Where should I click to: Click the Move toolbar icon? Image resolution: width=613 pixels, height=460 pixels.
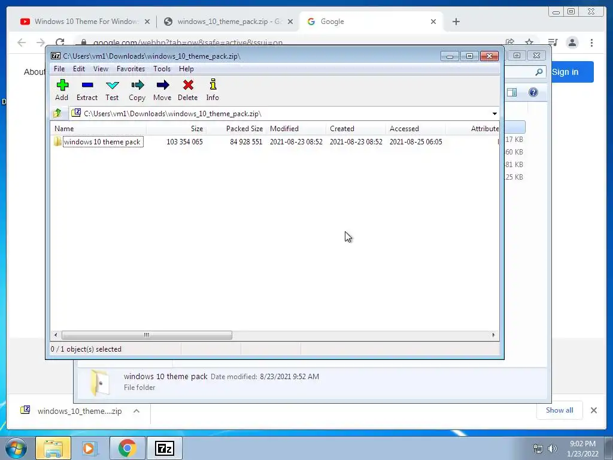[162, 90]
